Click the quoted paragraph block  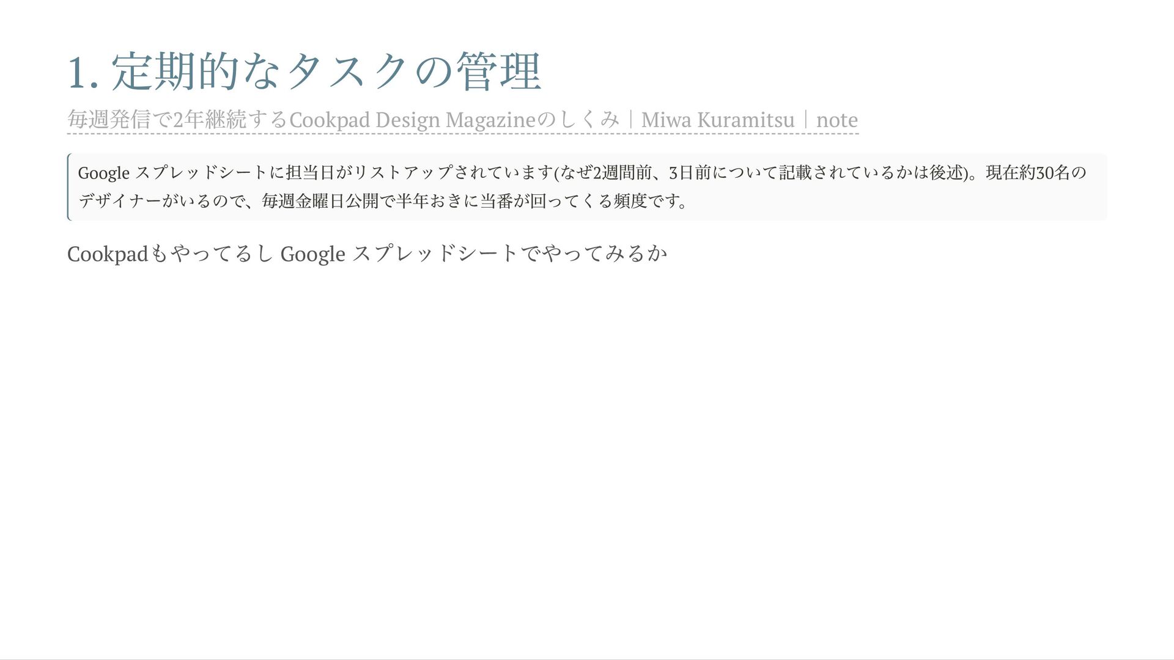point(587,186)
